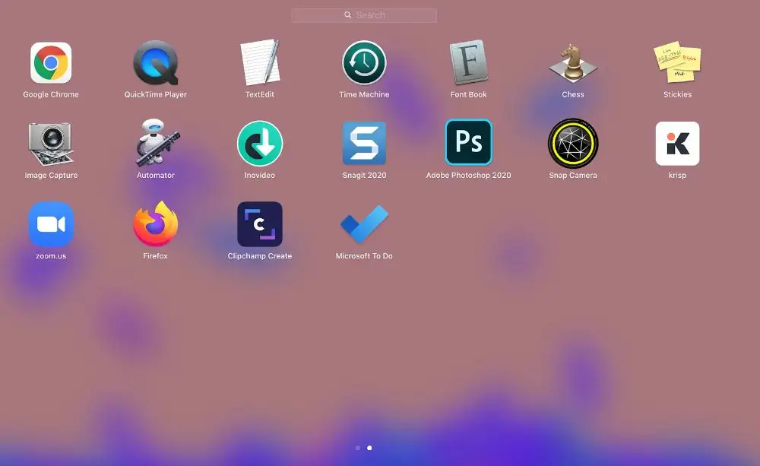Open zoom.us video app

click(51, 224)
